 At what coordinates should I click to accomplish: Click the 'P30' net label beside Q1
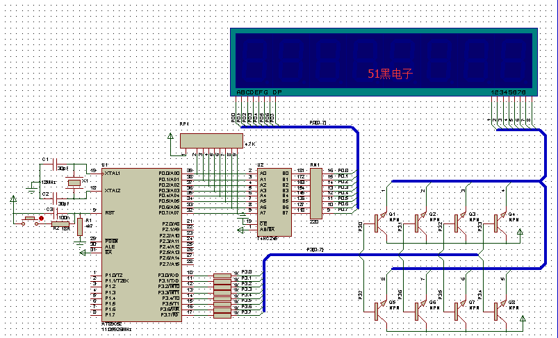tap(361, 226)
